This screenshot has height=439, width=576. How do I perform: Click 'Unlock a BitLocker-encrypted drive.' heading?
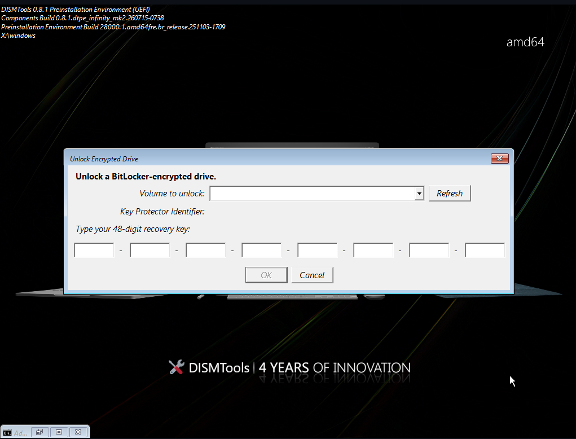(x=146, y=177)
